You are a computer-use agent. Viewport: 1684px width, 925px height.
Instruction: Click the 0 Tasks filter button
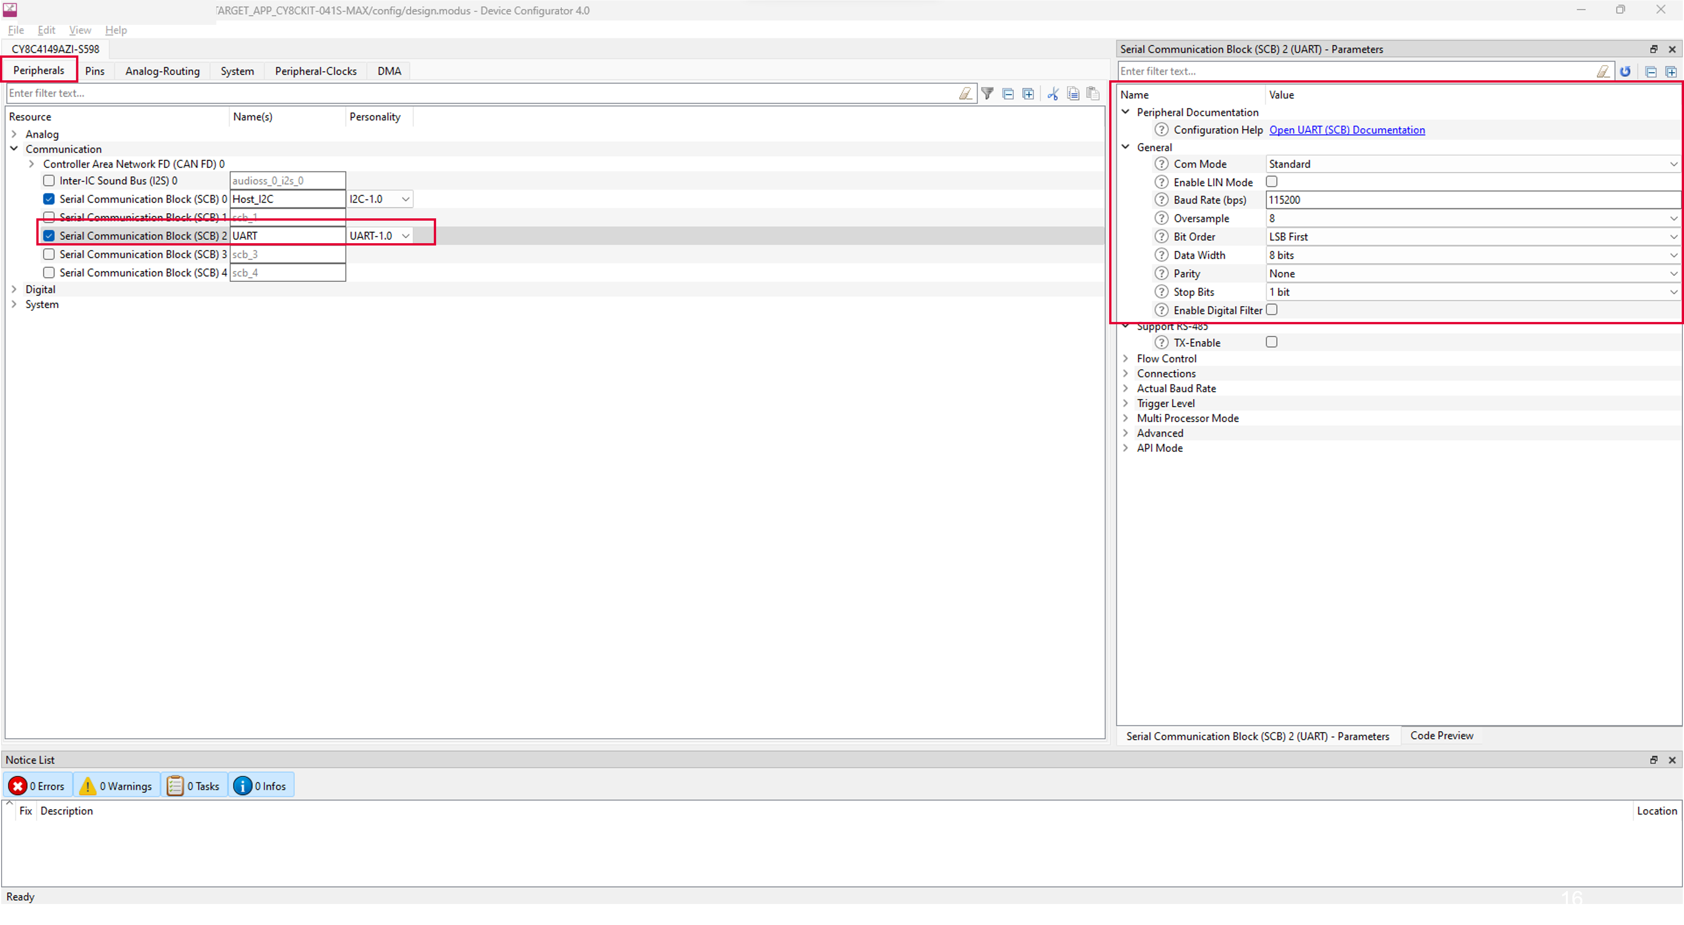(195, 786)
